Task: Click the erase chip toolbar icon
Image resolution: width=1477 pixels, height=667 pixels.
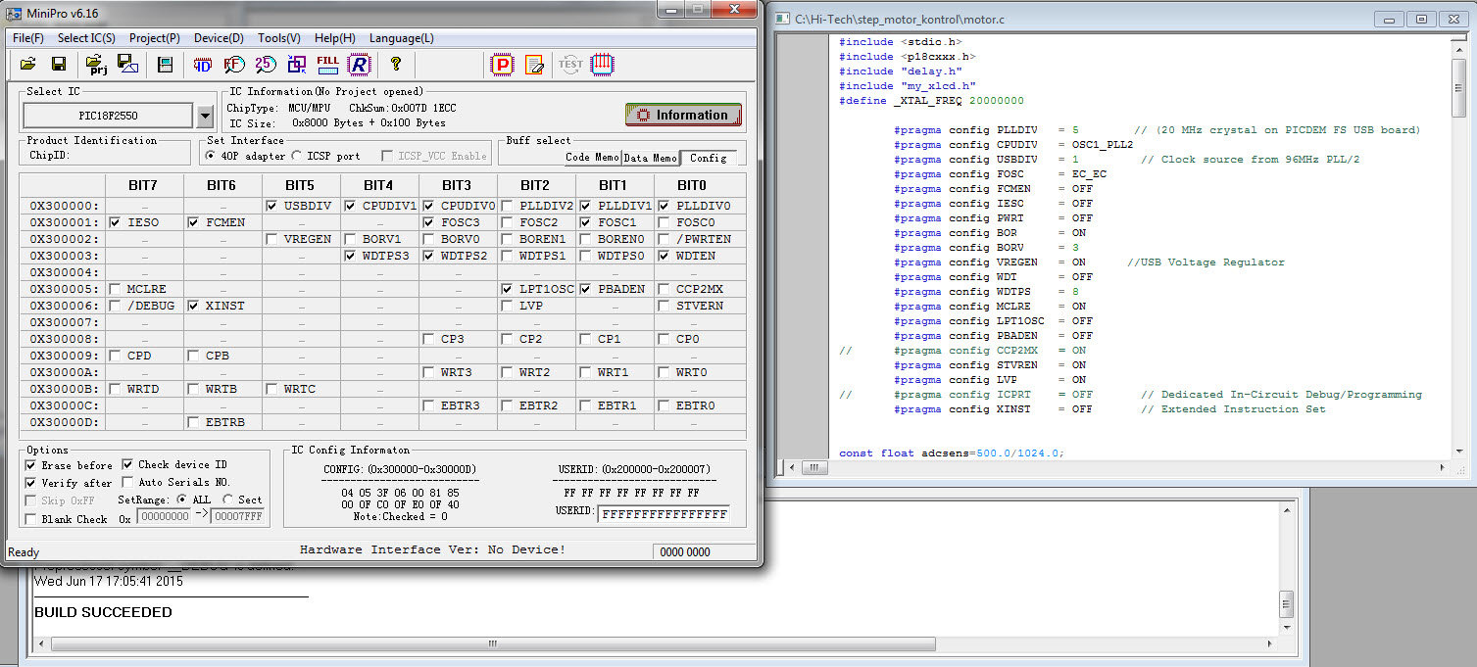Action: (x=533, y=65)
